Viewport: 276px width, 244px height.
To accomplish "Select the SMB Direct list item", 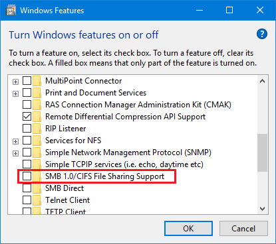I will 65,188.
